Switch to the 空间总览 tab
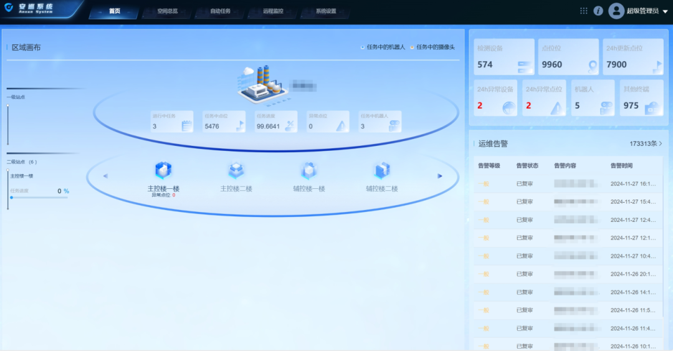 pos(167,11)
